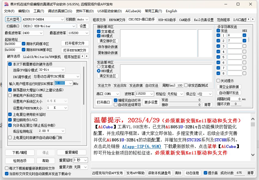Click left panel tab scroll right arrow

87,56
